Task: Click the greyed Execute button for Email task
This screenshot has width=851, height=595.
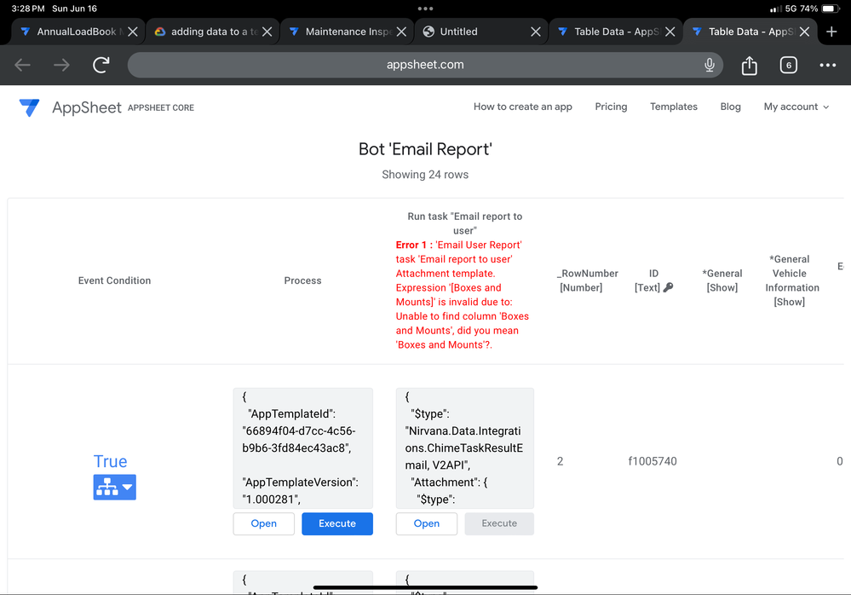Action: tap(499, 523)
